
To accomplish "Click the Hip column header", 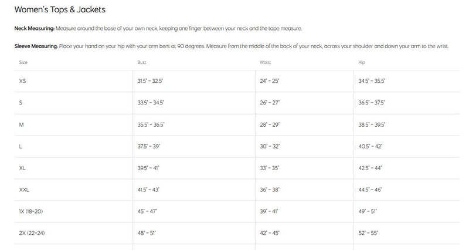I will [362, 62].
